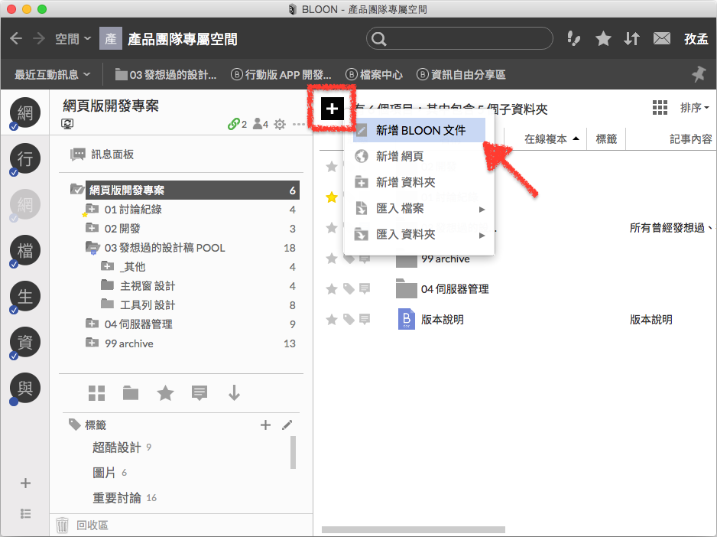
Task: Toggle tag on 版本說明 row
Action: (x=349, y=319)
